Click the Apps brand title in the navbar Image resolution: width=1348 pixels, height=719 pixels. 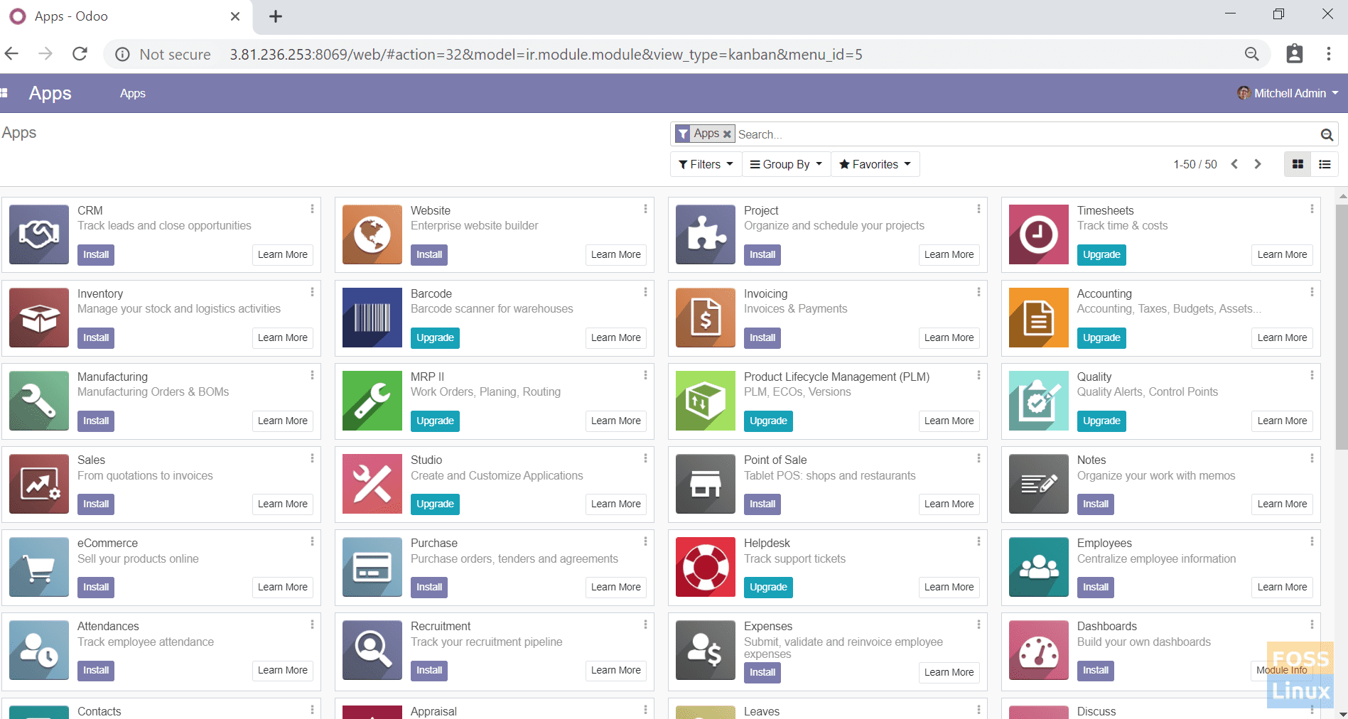click(50, 93)
